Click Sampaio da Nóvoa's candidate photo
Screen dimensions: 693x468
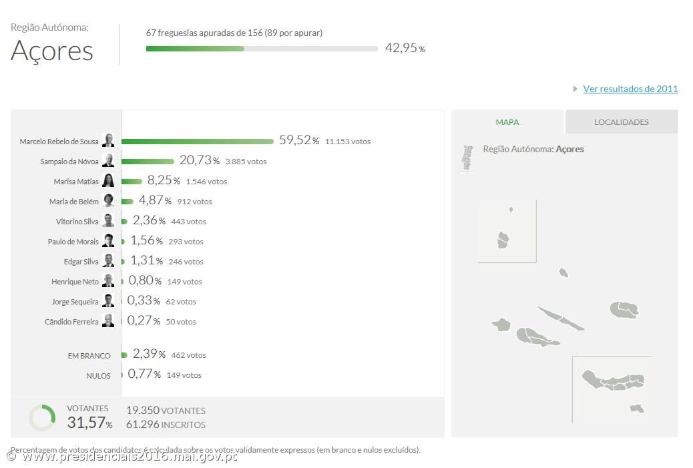[108, 161]
